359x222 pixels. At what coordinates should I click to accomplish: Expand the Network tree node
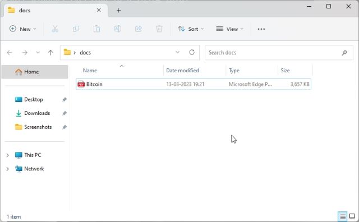(7, 169)
